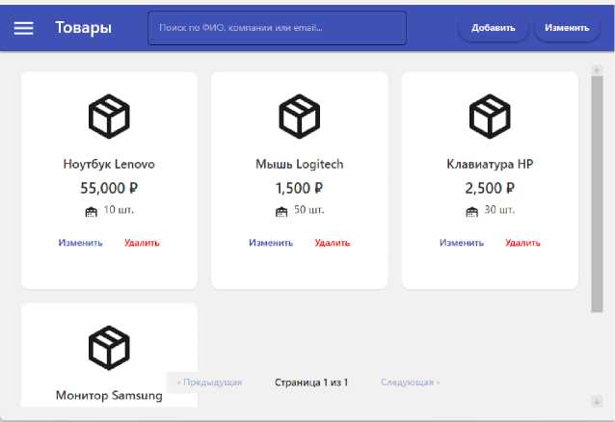The height and width of the screenshot is (422, 615).
Task: Click the 2,500 ₽ price
Action: point(490,188)
